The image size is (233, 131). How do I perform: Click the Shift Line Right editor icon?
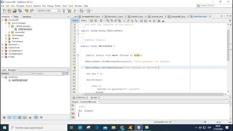[145, 21]
